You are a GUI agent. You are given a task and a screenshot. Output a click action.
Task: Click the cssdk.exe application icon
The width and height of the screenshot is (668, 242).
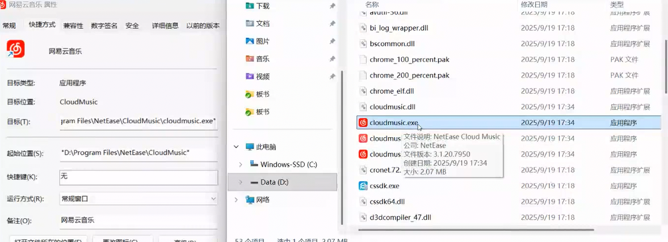pos(363,185)
